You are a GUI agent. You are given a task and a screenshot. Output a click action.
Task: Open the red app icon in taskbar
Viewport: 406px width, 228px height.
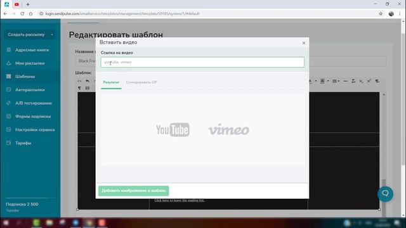101,223
